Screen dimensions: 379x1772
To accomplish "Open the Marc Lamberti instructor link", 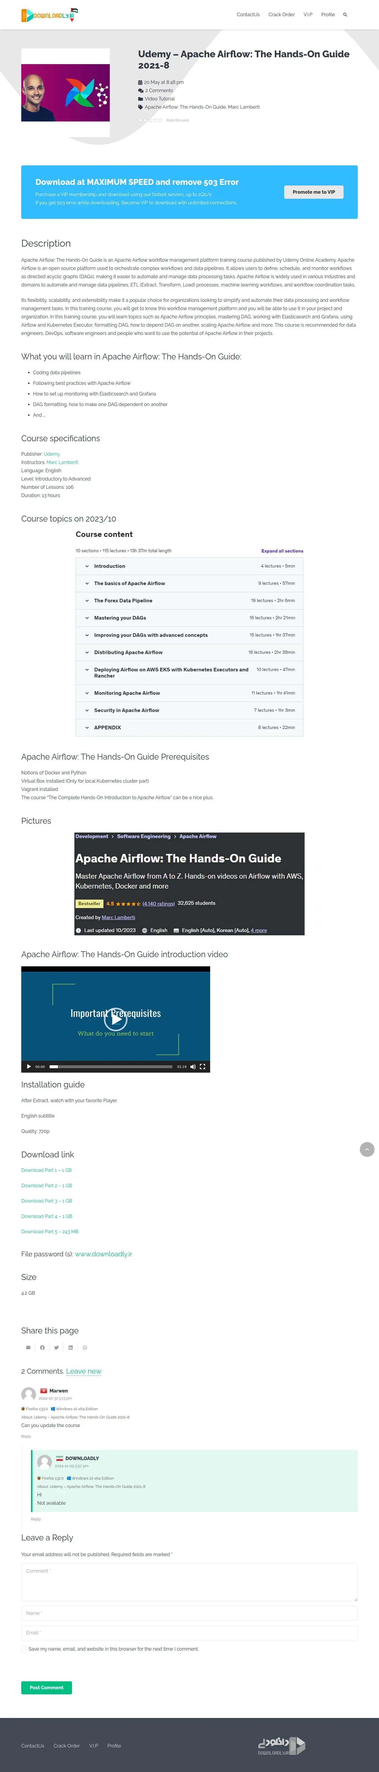I will click(x=62, y=462).
